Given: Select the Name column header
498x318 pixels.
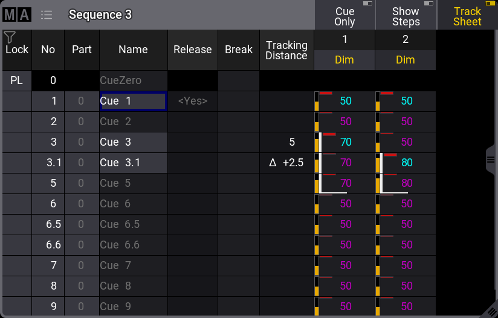Looking at the screenshot, I should tap(133, 50).
